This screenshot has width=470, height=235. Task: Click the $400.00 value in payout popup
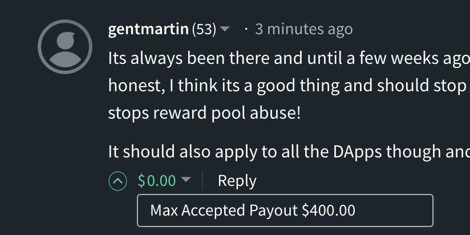[x=329, y=210]
